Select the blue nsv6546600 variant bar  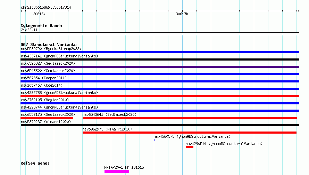(160, 74)
